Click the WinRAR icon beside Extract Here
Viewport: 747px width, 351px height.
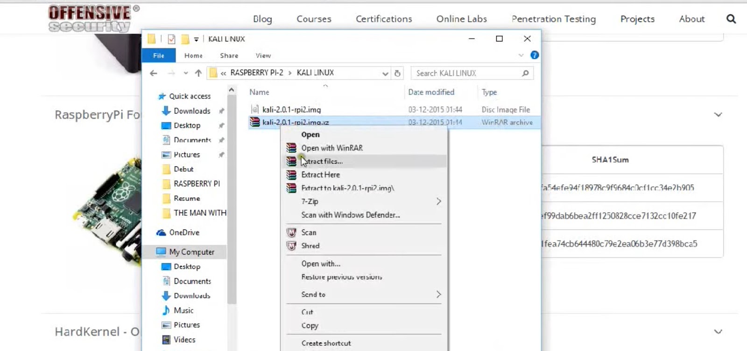(291, 175)
